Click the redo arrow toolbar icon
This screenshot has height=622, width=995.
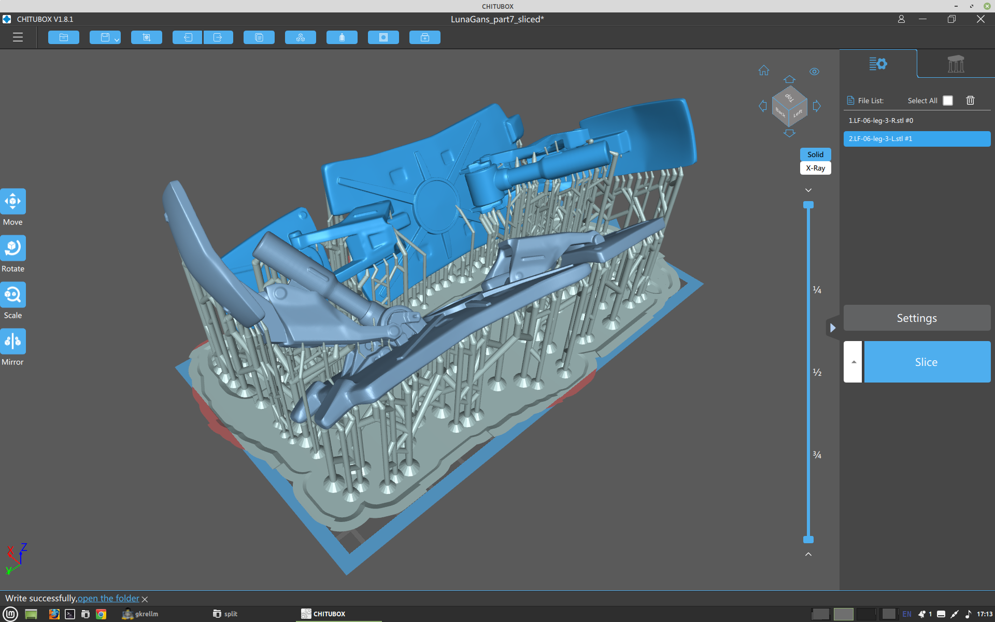coord(218,37)
